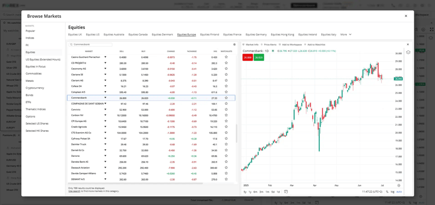
Task: Open chart layers icon
Action: [x=408, y=52]
